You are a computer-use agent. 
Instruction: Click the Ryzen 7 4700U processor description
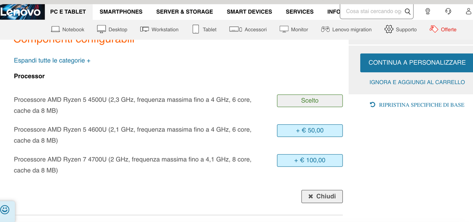pyautogui.click(x=133, y=165)
